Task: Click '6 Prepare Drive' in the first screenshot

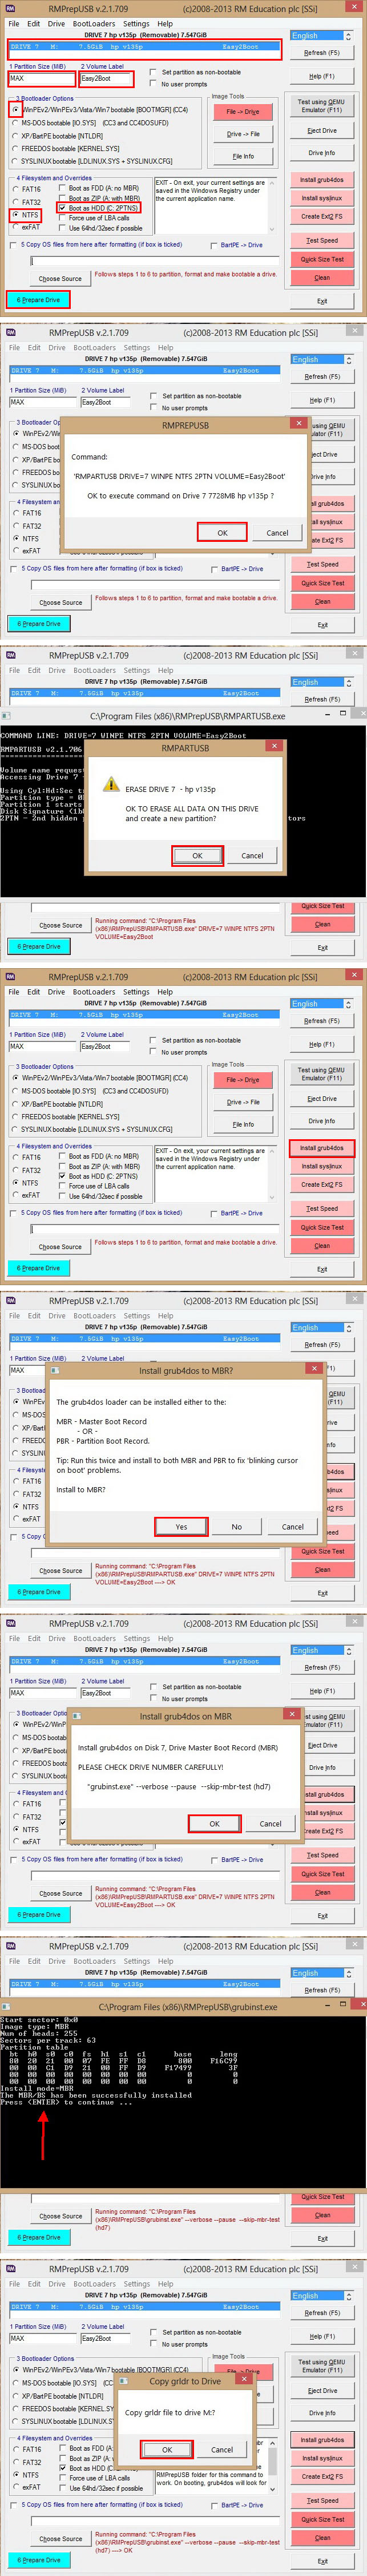Action: [38, 299]
